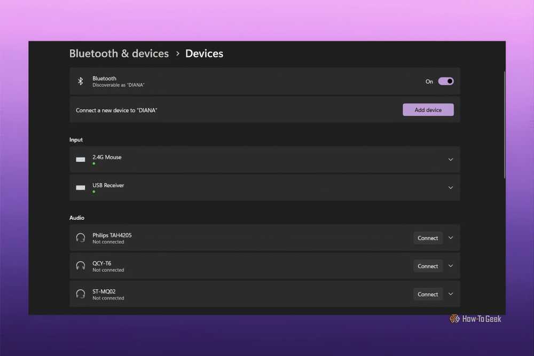Click the Philips TAH4205 headphones icon
The image size is (534, 356).
(81, 238)
